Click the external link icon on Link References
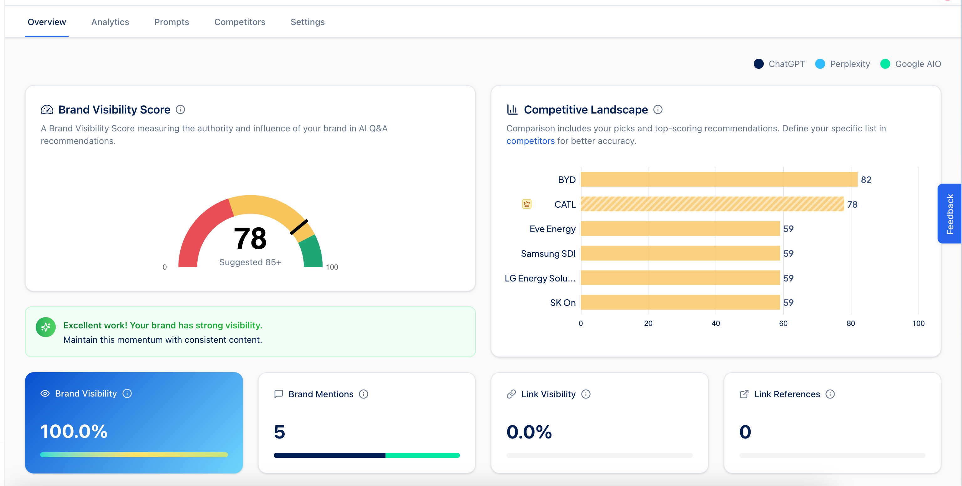This screenshot has height=486, width=962. [x=744, y=394]
